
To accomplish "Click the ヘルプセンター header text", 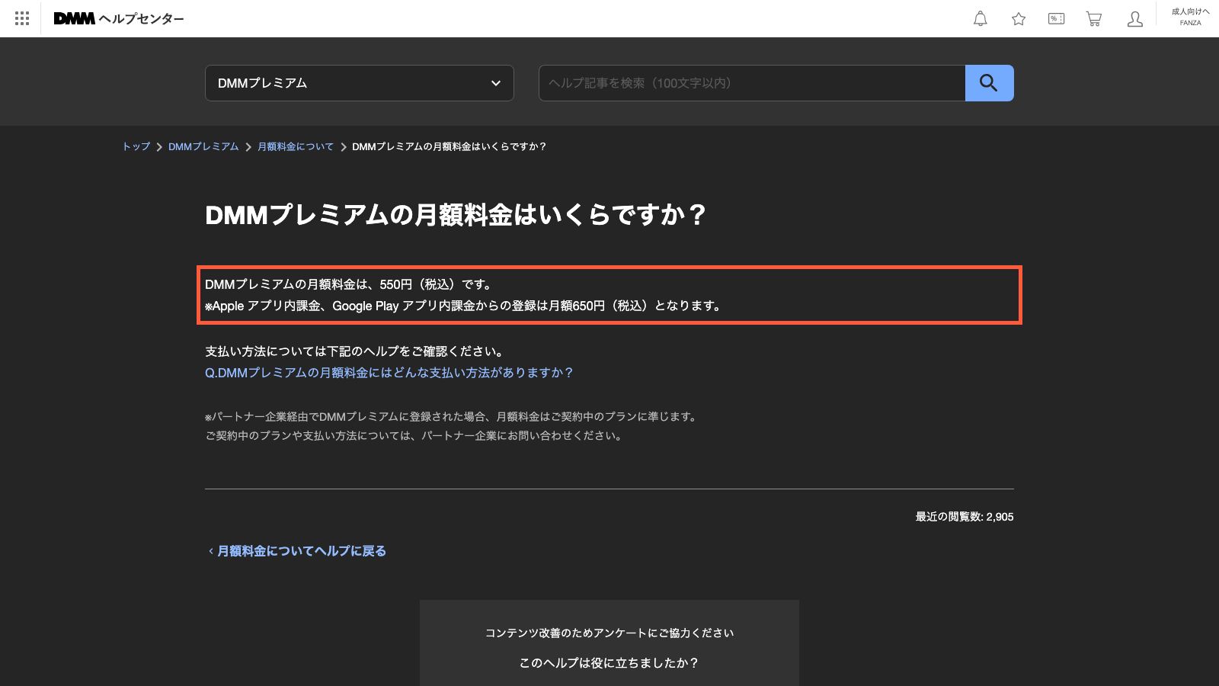I will pos(142,19).
